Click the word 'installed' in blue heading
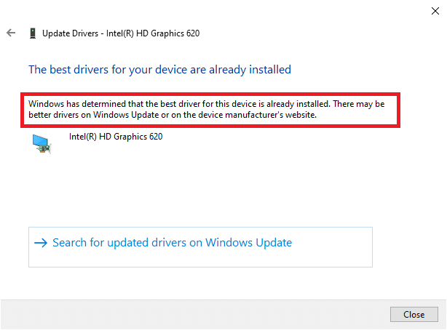This screenshot has width=447, height=330. 270,70
